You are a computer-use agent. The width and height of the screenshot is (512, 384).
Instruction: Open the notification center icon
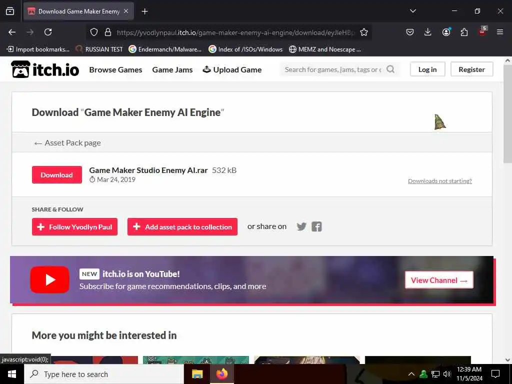[x=495, y=374]
